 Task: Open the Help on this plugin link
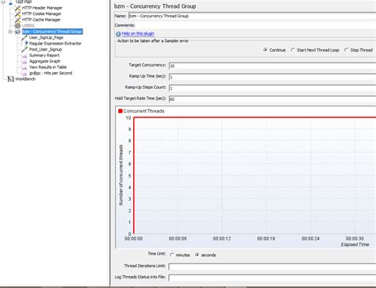tap(138, 33)
